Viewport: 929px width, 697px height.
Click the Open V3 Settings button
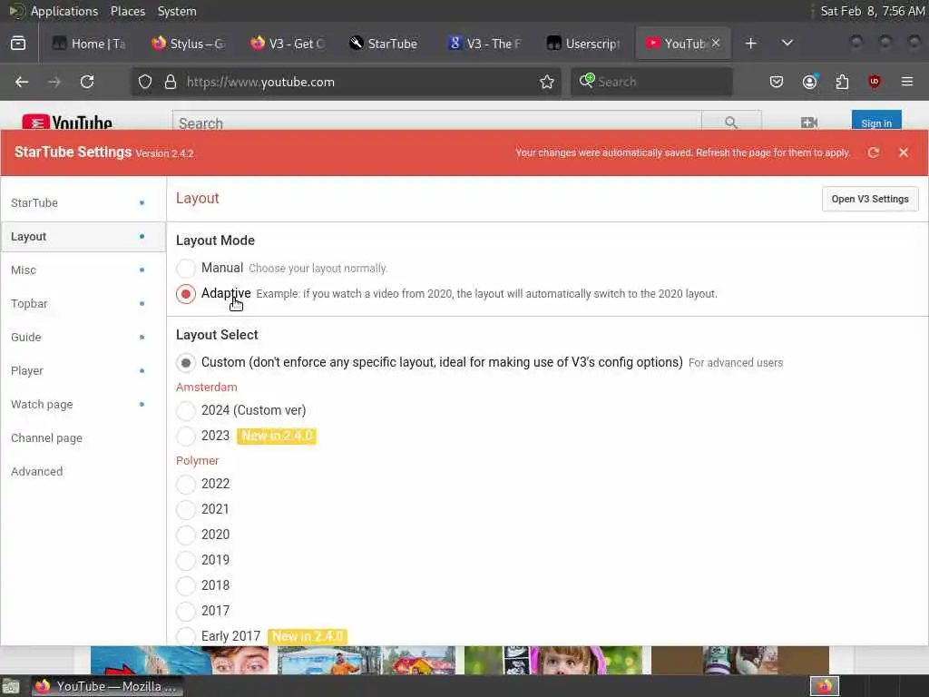(870, 199)
